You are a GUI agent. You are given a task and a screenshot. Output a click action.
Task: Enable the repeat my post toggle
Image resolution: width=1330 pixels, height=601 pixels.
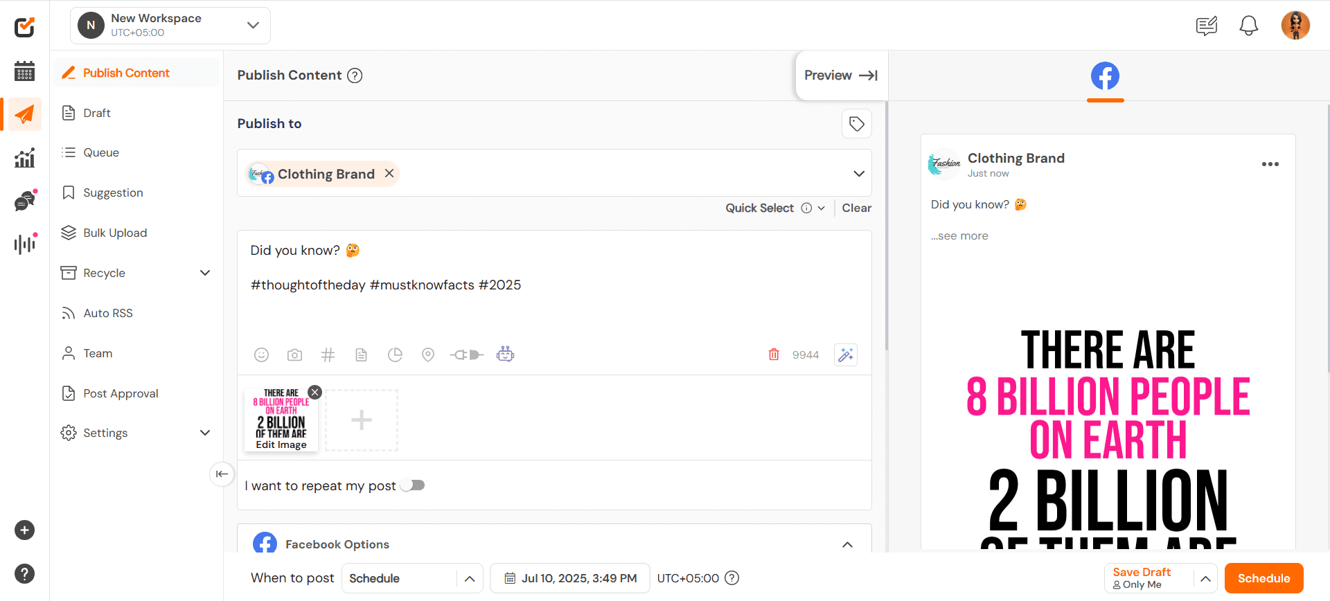413,485
